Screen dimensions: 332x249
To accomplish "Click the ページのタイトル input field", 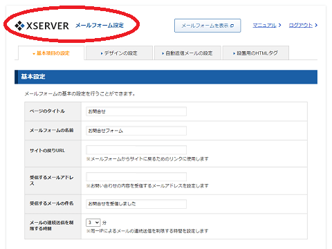I will [136, 111].
